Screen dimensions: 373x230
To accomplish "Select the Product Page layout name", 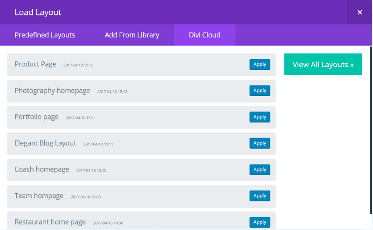I will (35, 64).
